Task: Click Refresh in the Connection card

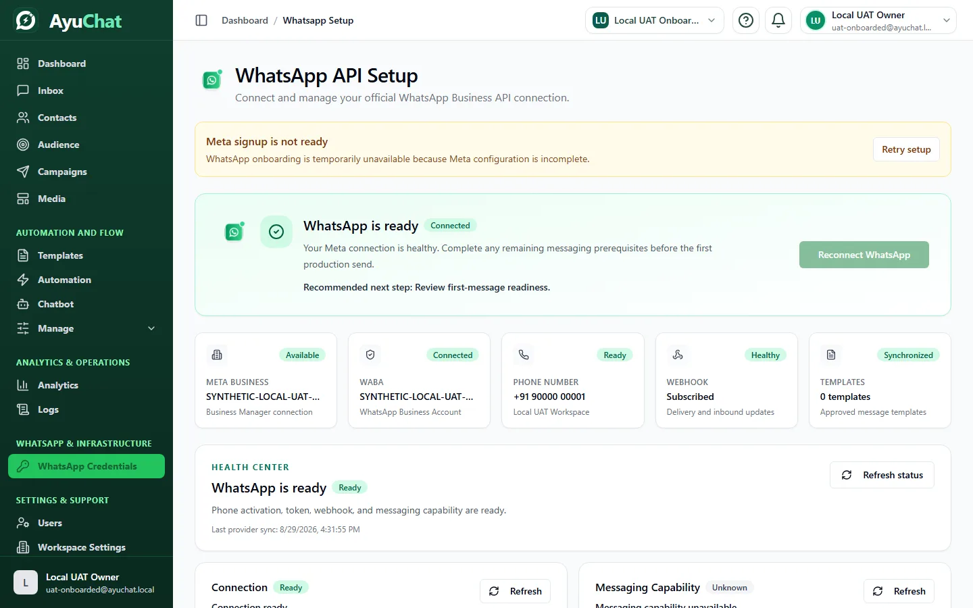Action: coord(515,591)
